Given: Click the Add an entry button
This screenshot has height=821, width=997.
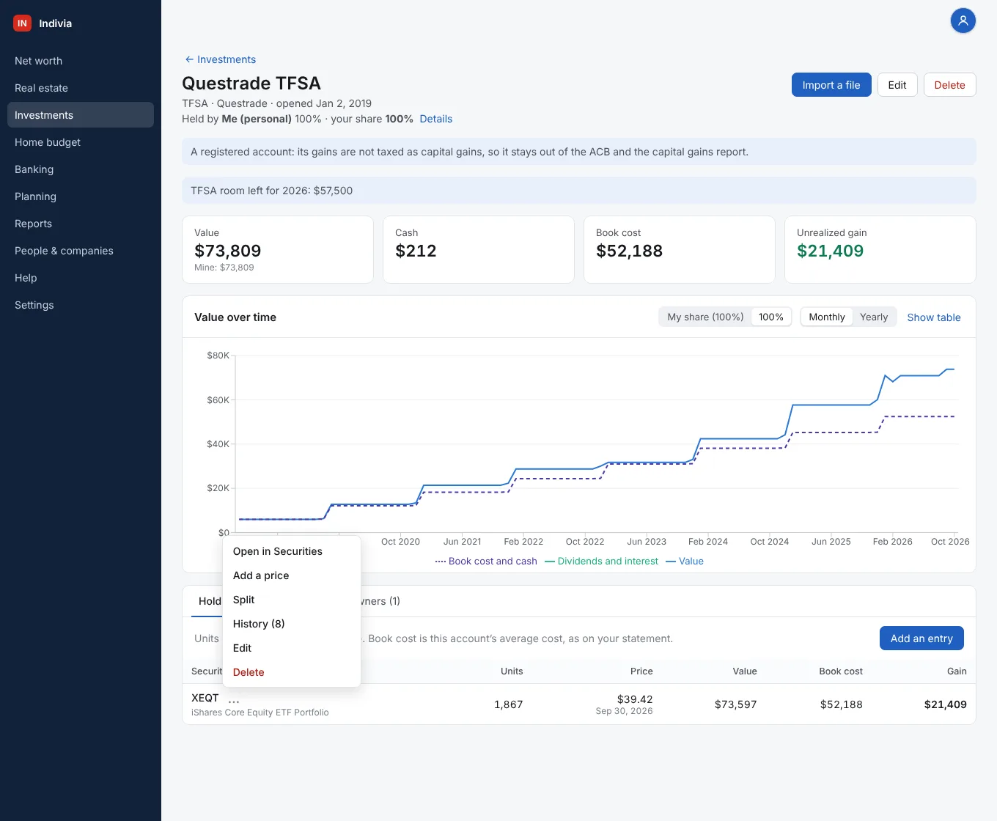Looking at the screenshot, I should (x=921, y=638).
